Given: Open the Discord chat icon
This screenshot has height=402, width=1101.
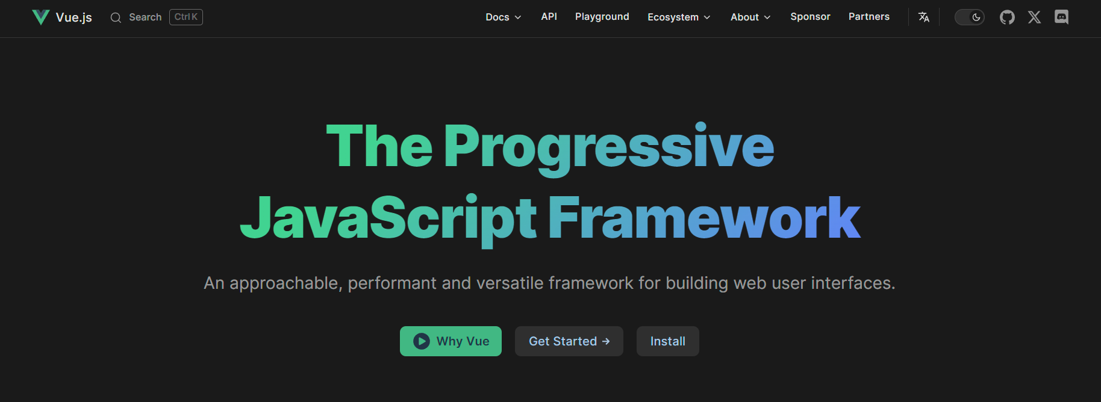Looking at the screenshot, I should pos(1061,17).
